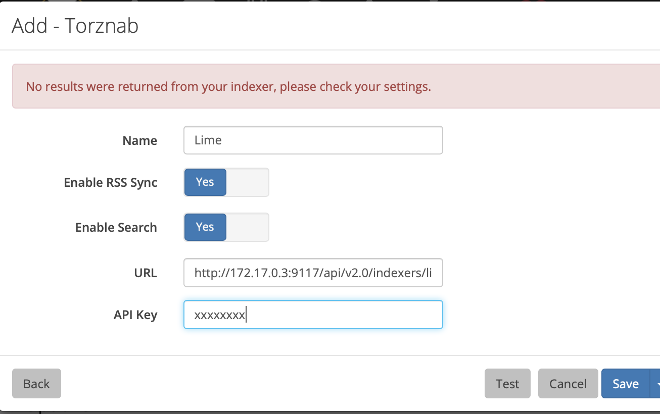This screenshot has height=414, width=660.
Task: Focus the URL input field
Action: 313,273
